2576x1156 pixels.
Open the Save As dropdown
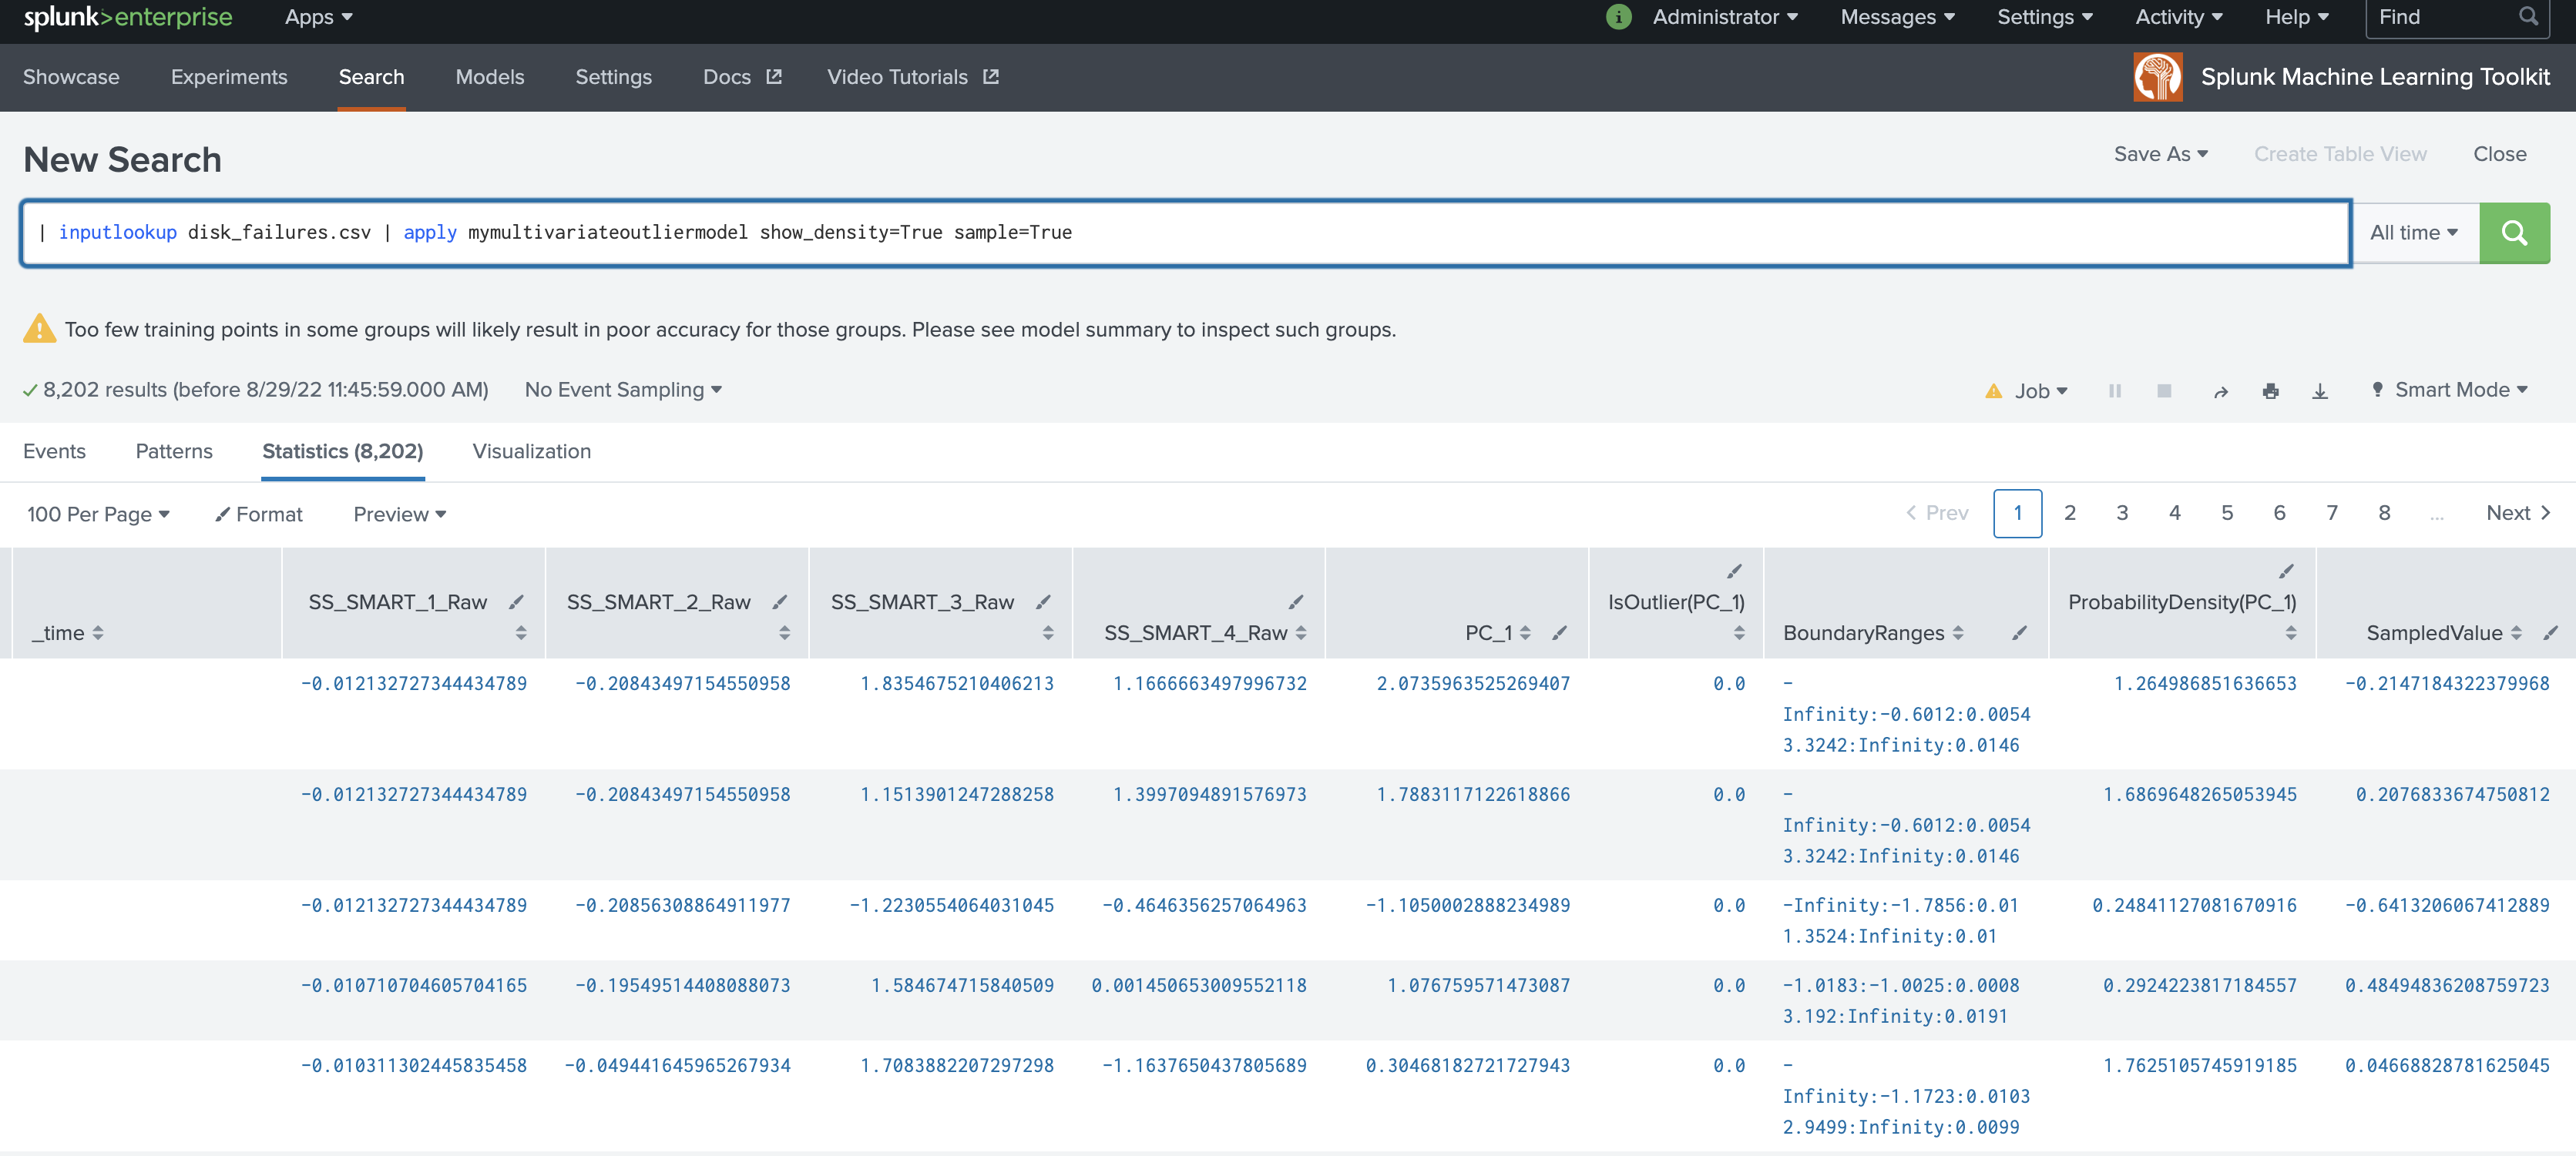[2161, 154]
